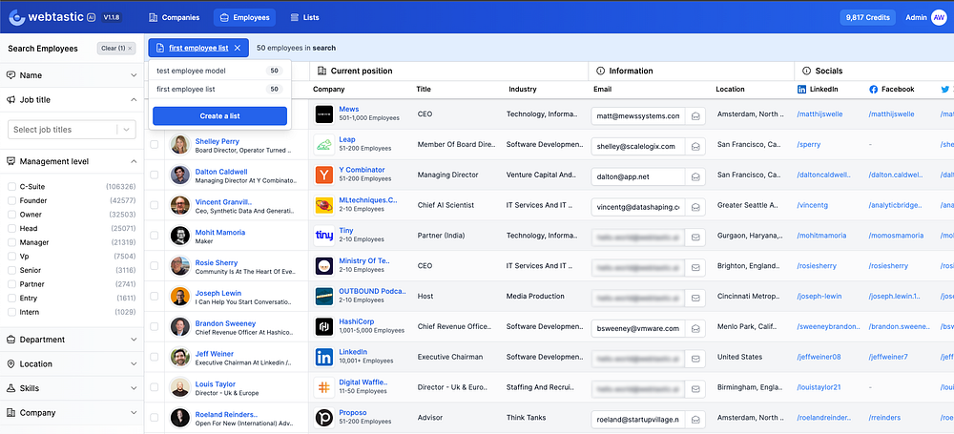Click envelope icon next to shelley@scalelogix email
Screen dimensions: 954x434
[x=695, y=146]
